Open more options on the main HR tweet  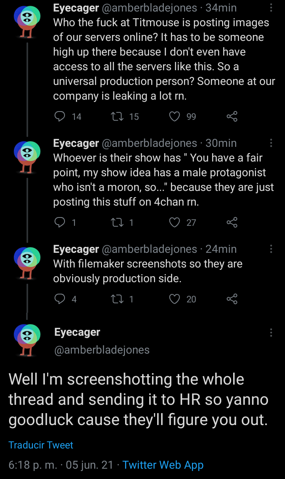coord(271,333)
